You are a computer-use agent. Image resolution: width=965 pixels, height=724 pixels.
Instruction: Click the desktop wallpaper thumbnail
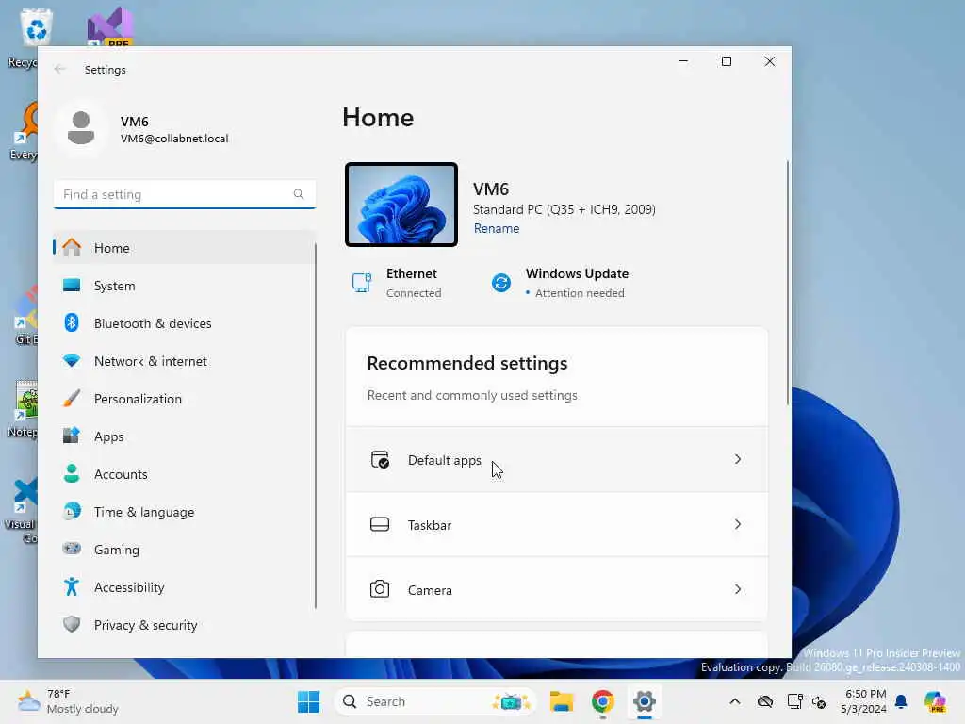(401, 205)
